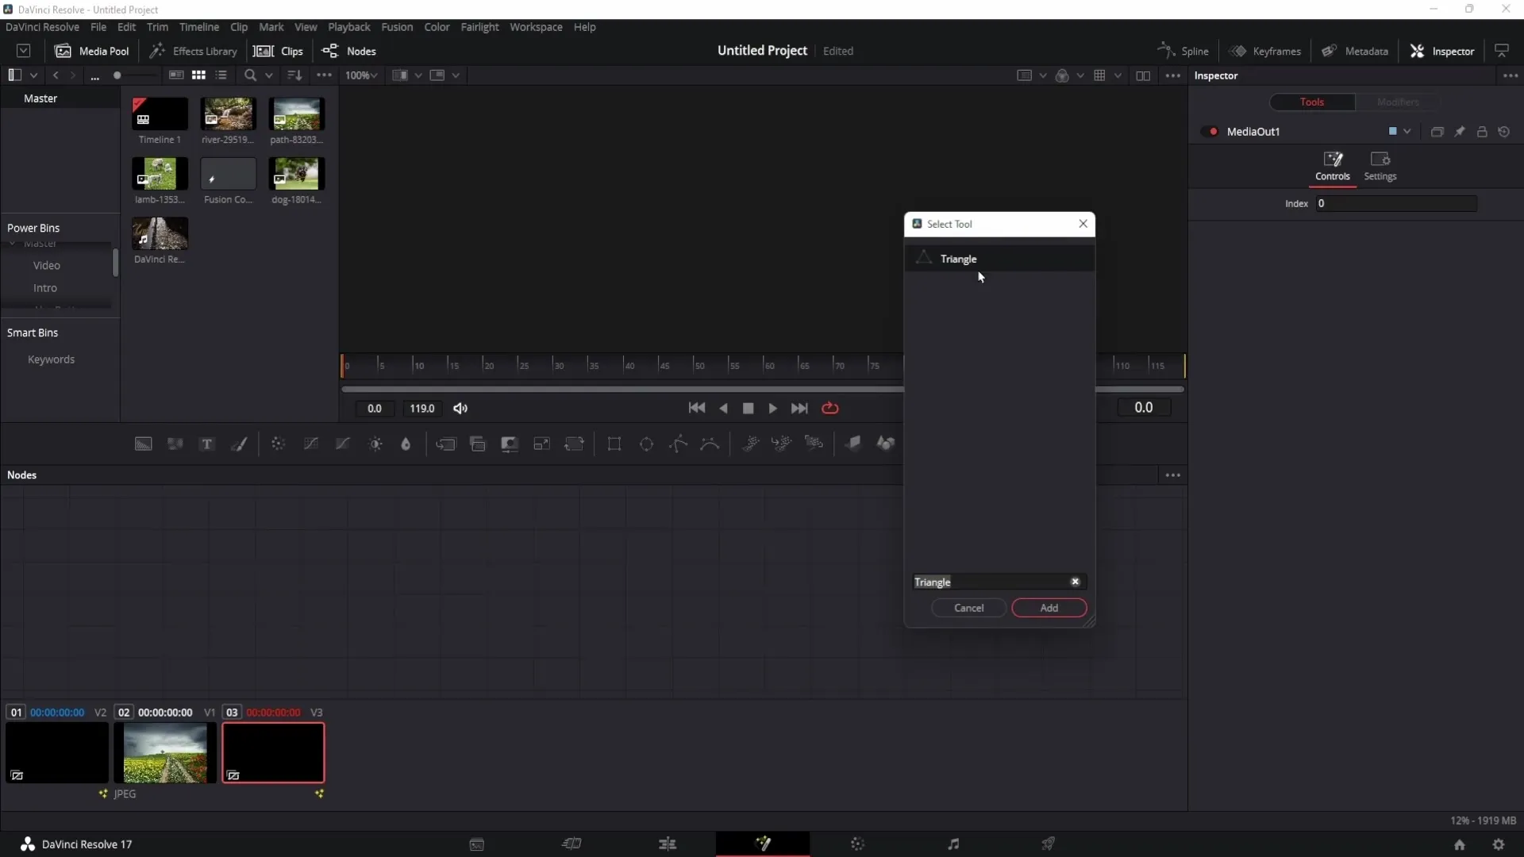The image size is (1524, 857).
Task: Open the Fusion menu in menu bar
Action: (397, 26)
